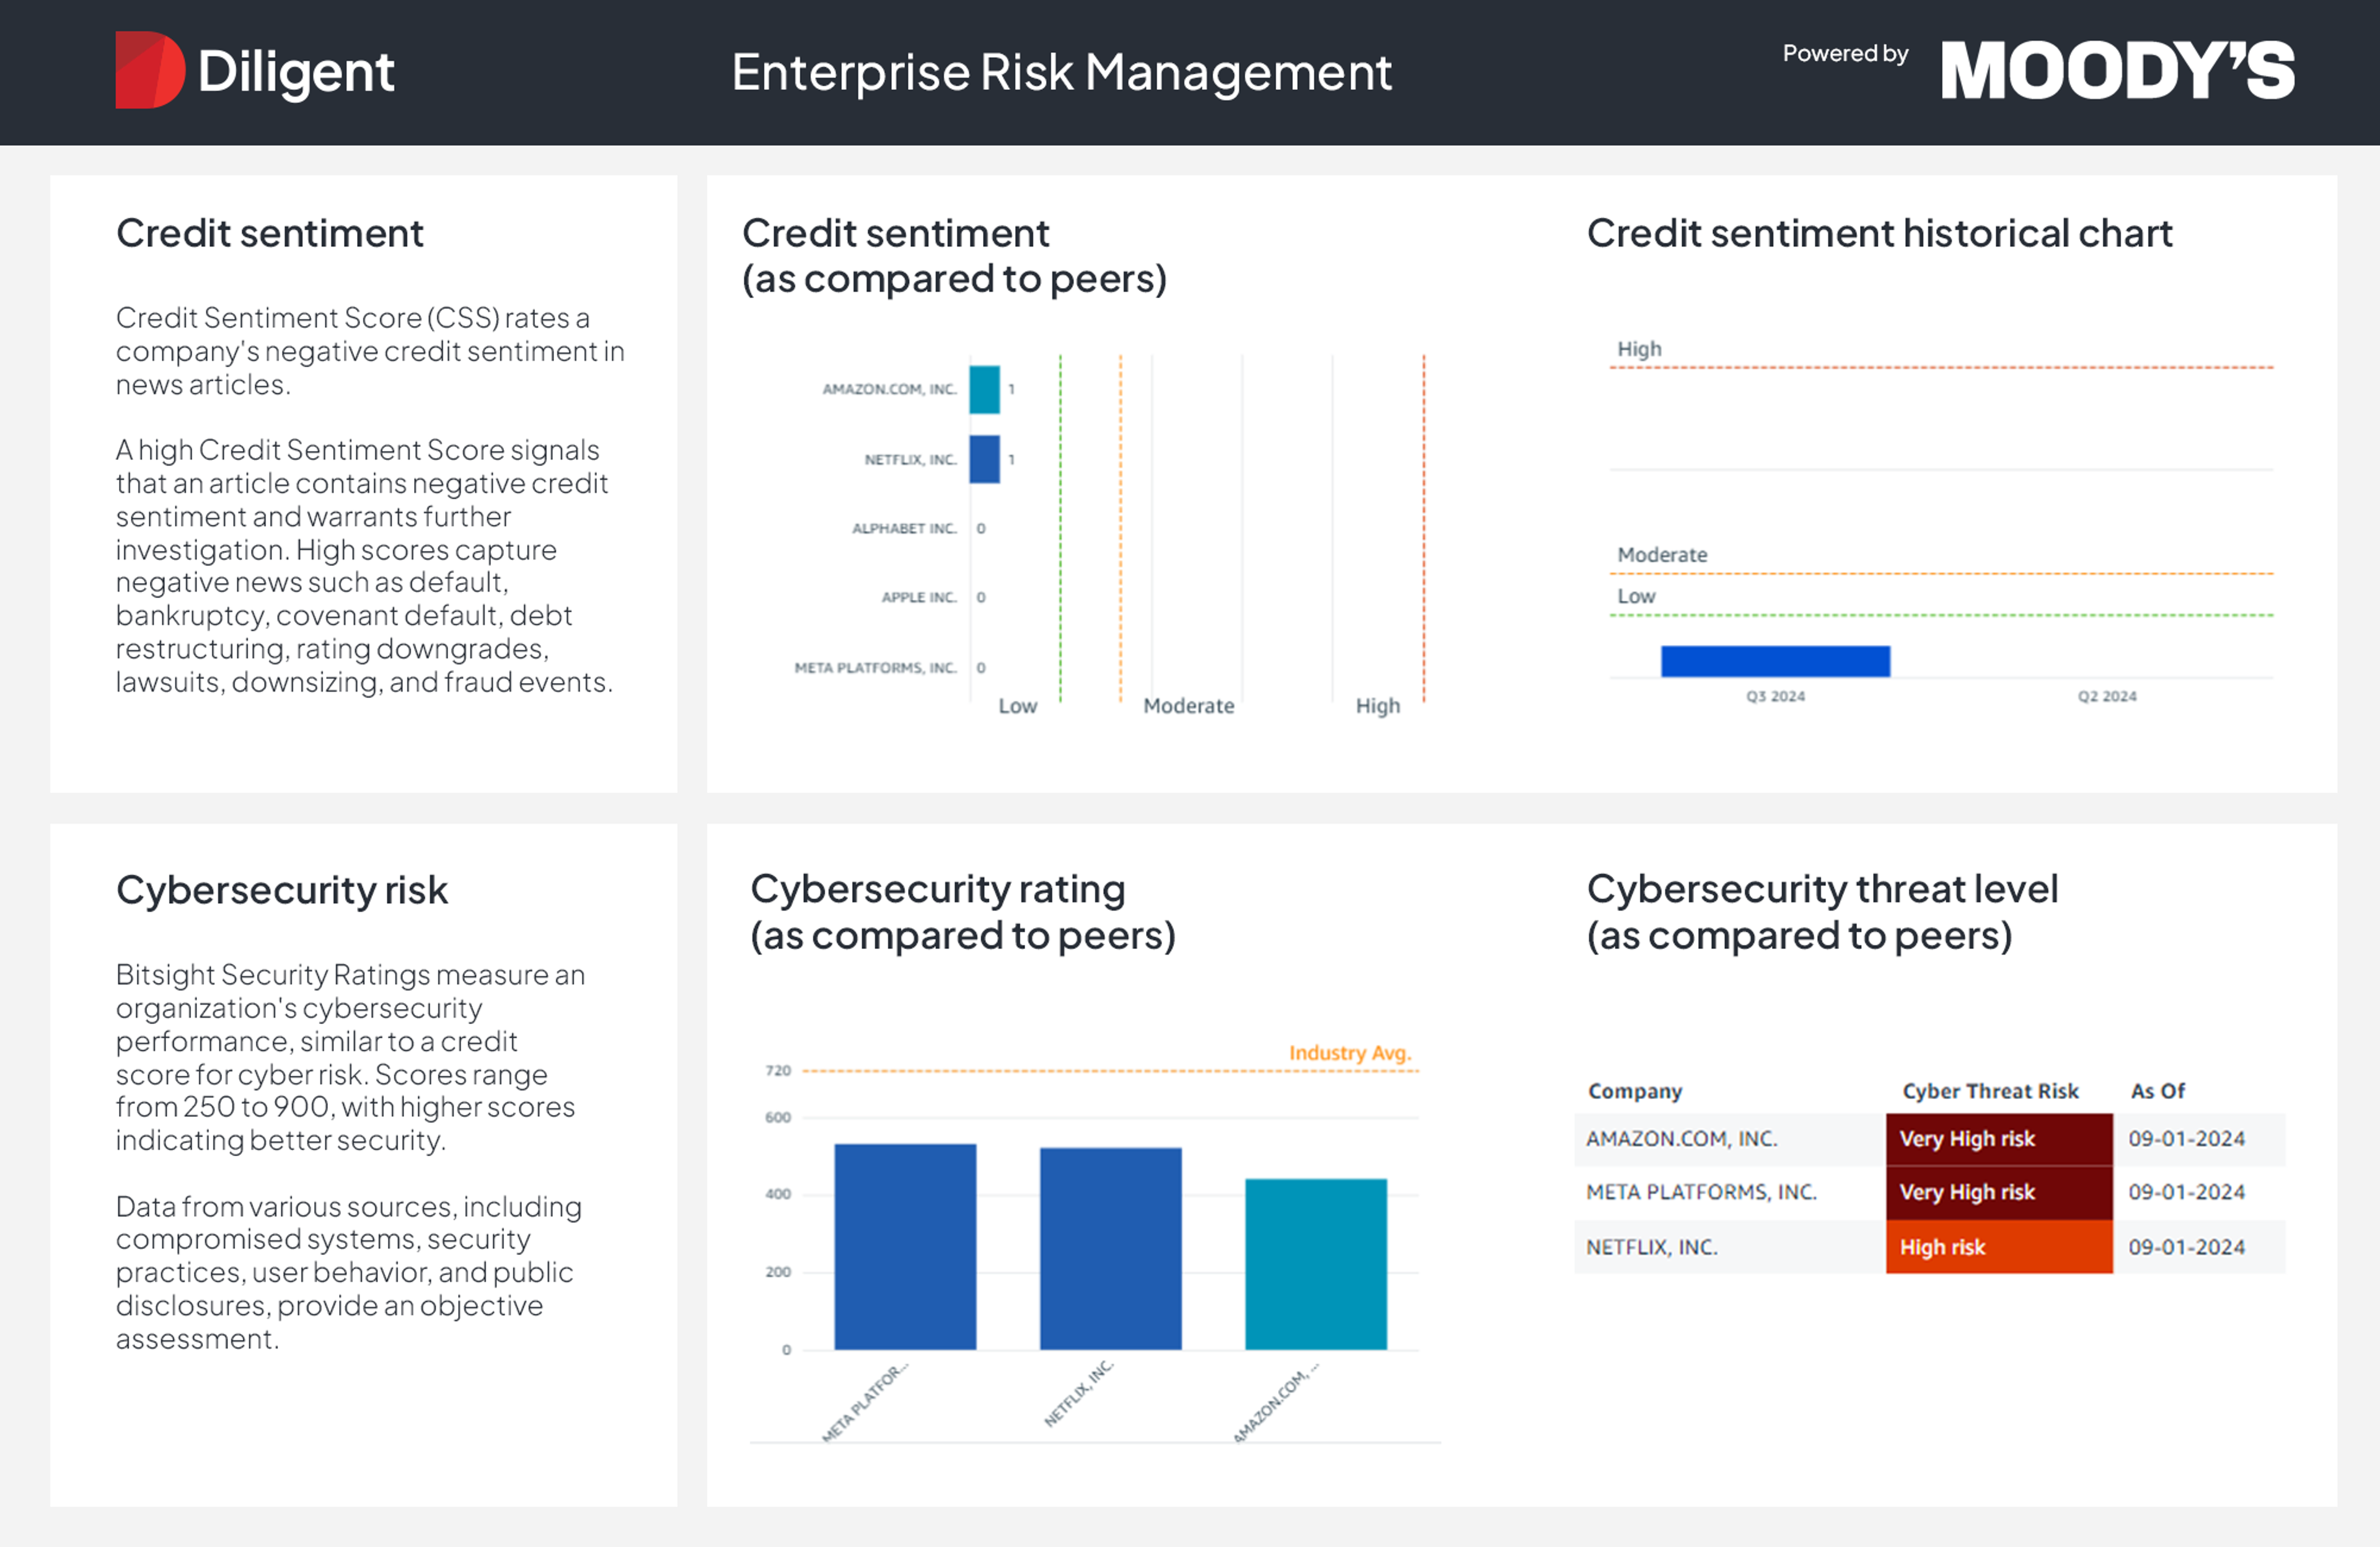Select the Netflix bar in the cybersecurity rating chart
The width and height of the screenshot is (2380, 1547).
[x=1110, y=1249]
